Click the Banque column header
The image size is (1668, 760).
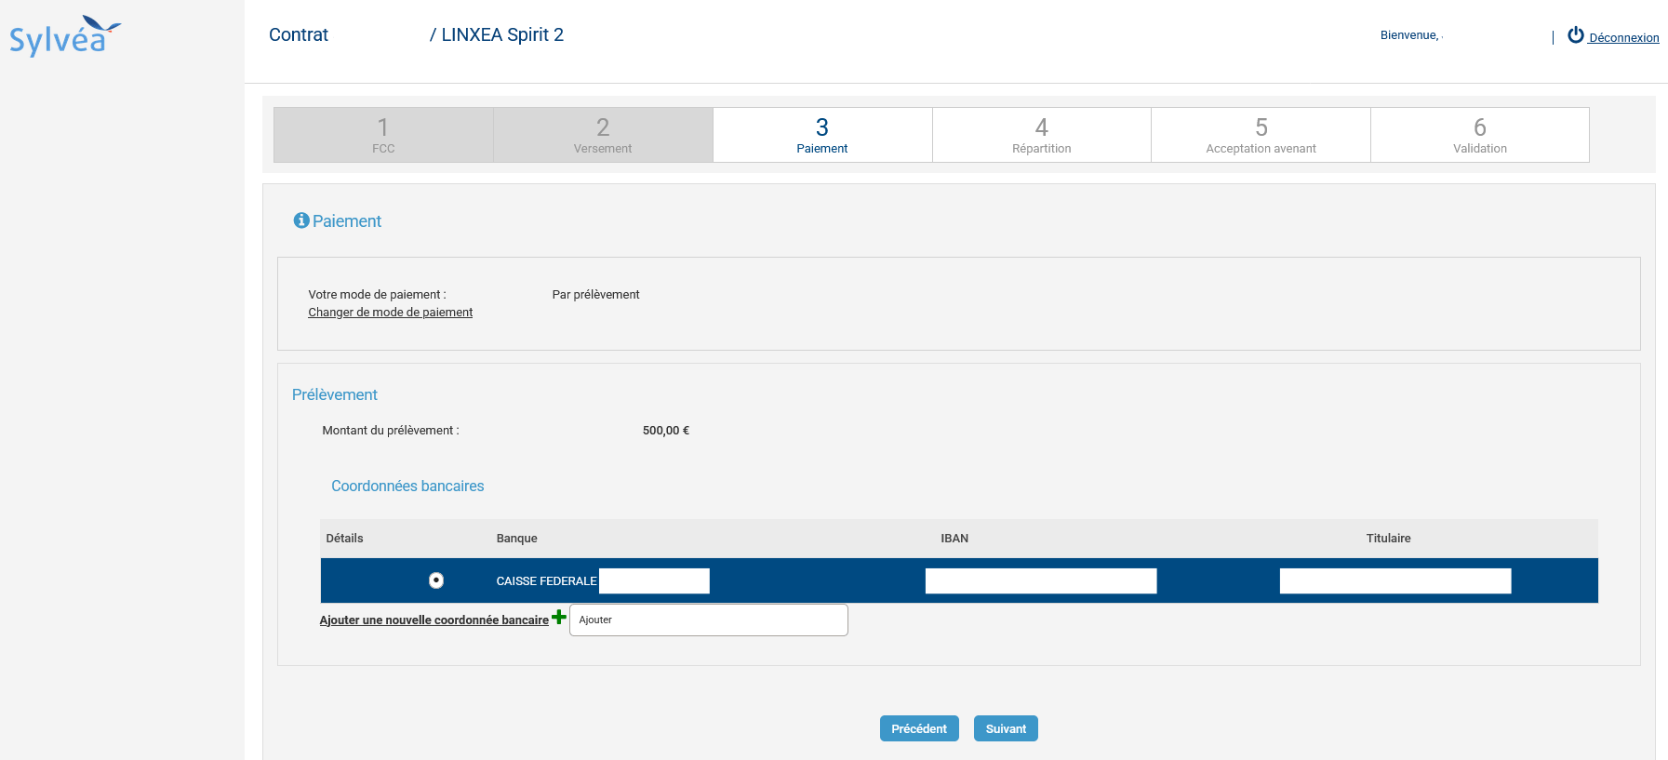(517, 539)
